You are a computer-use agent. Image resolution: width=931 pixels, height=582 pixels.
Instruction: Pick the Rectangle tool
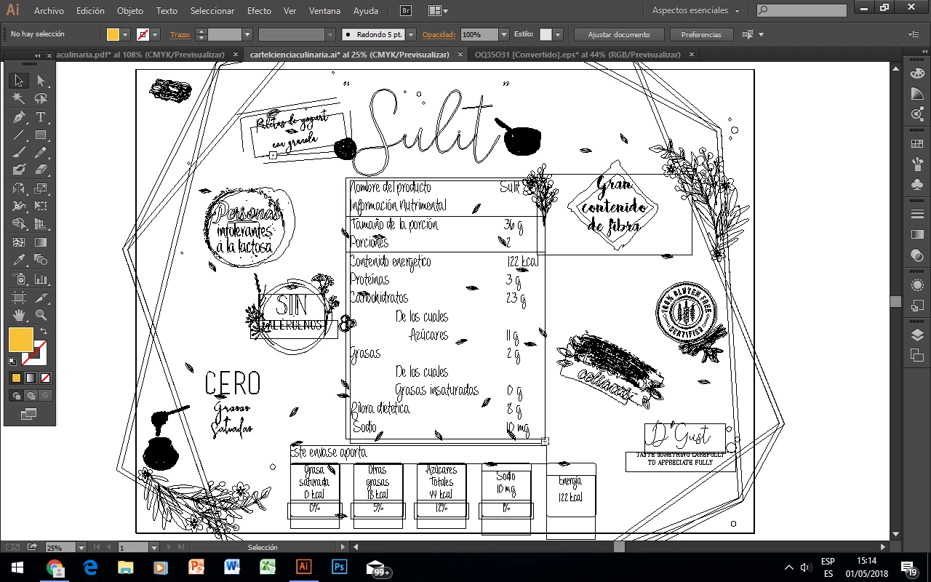point(41,135)
